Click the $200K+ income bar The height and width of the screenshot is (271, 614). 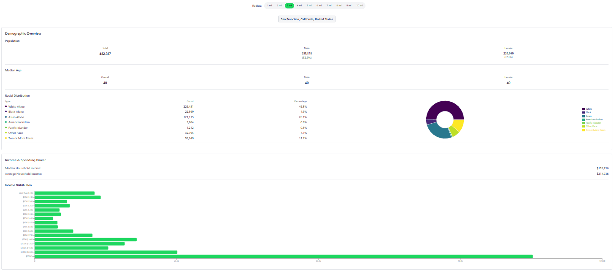tap(283, 256)
